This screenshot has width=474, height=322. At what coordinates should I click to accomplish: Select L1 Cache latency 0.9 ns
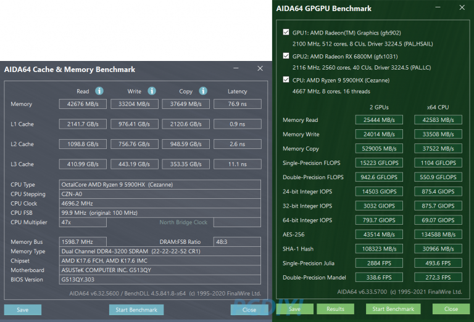point(237,124)
